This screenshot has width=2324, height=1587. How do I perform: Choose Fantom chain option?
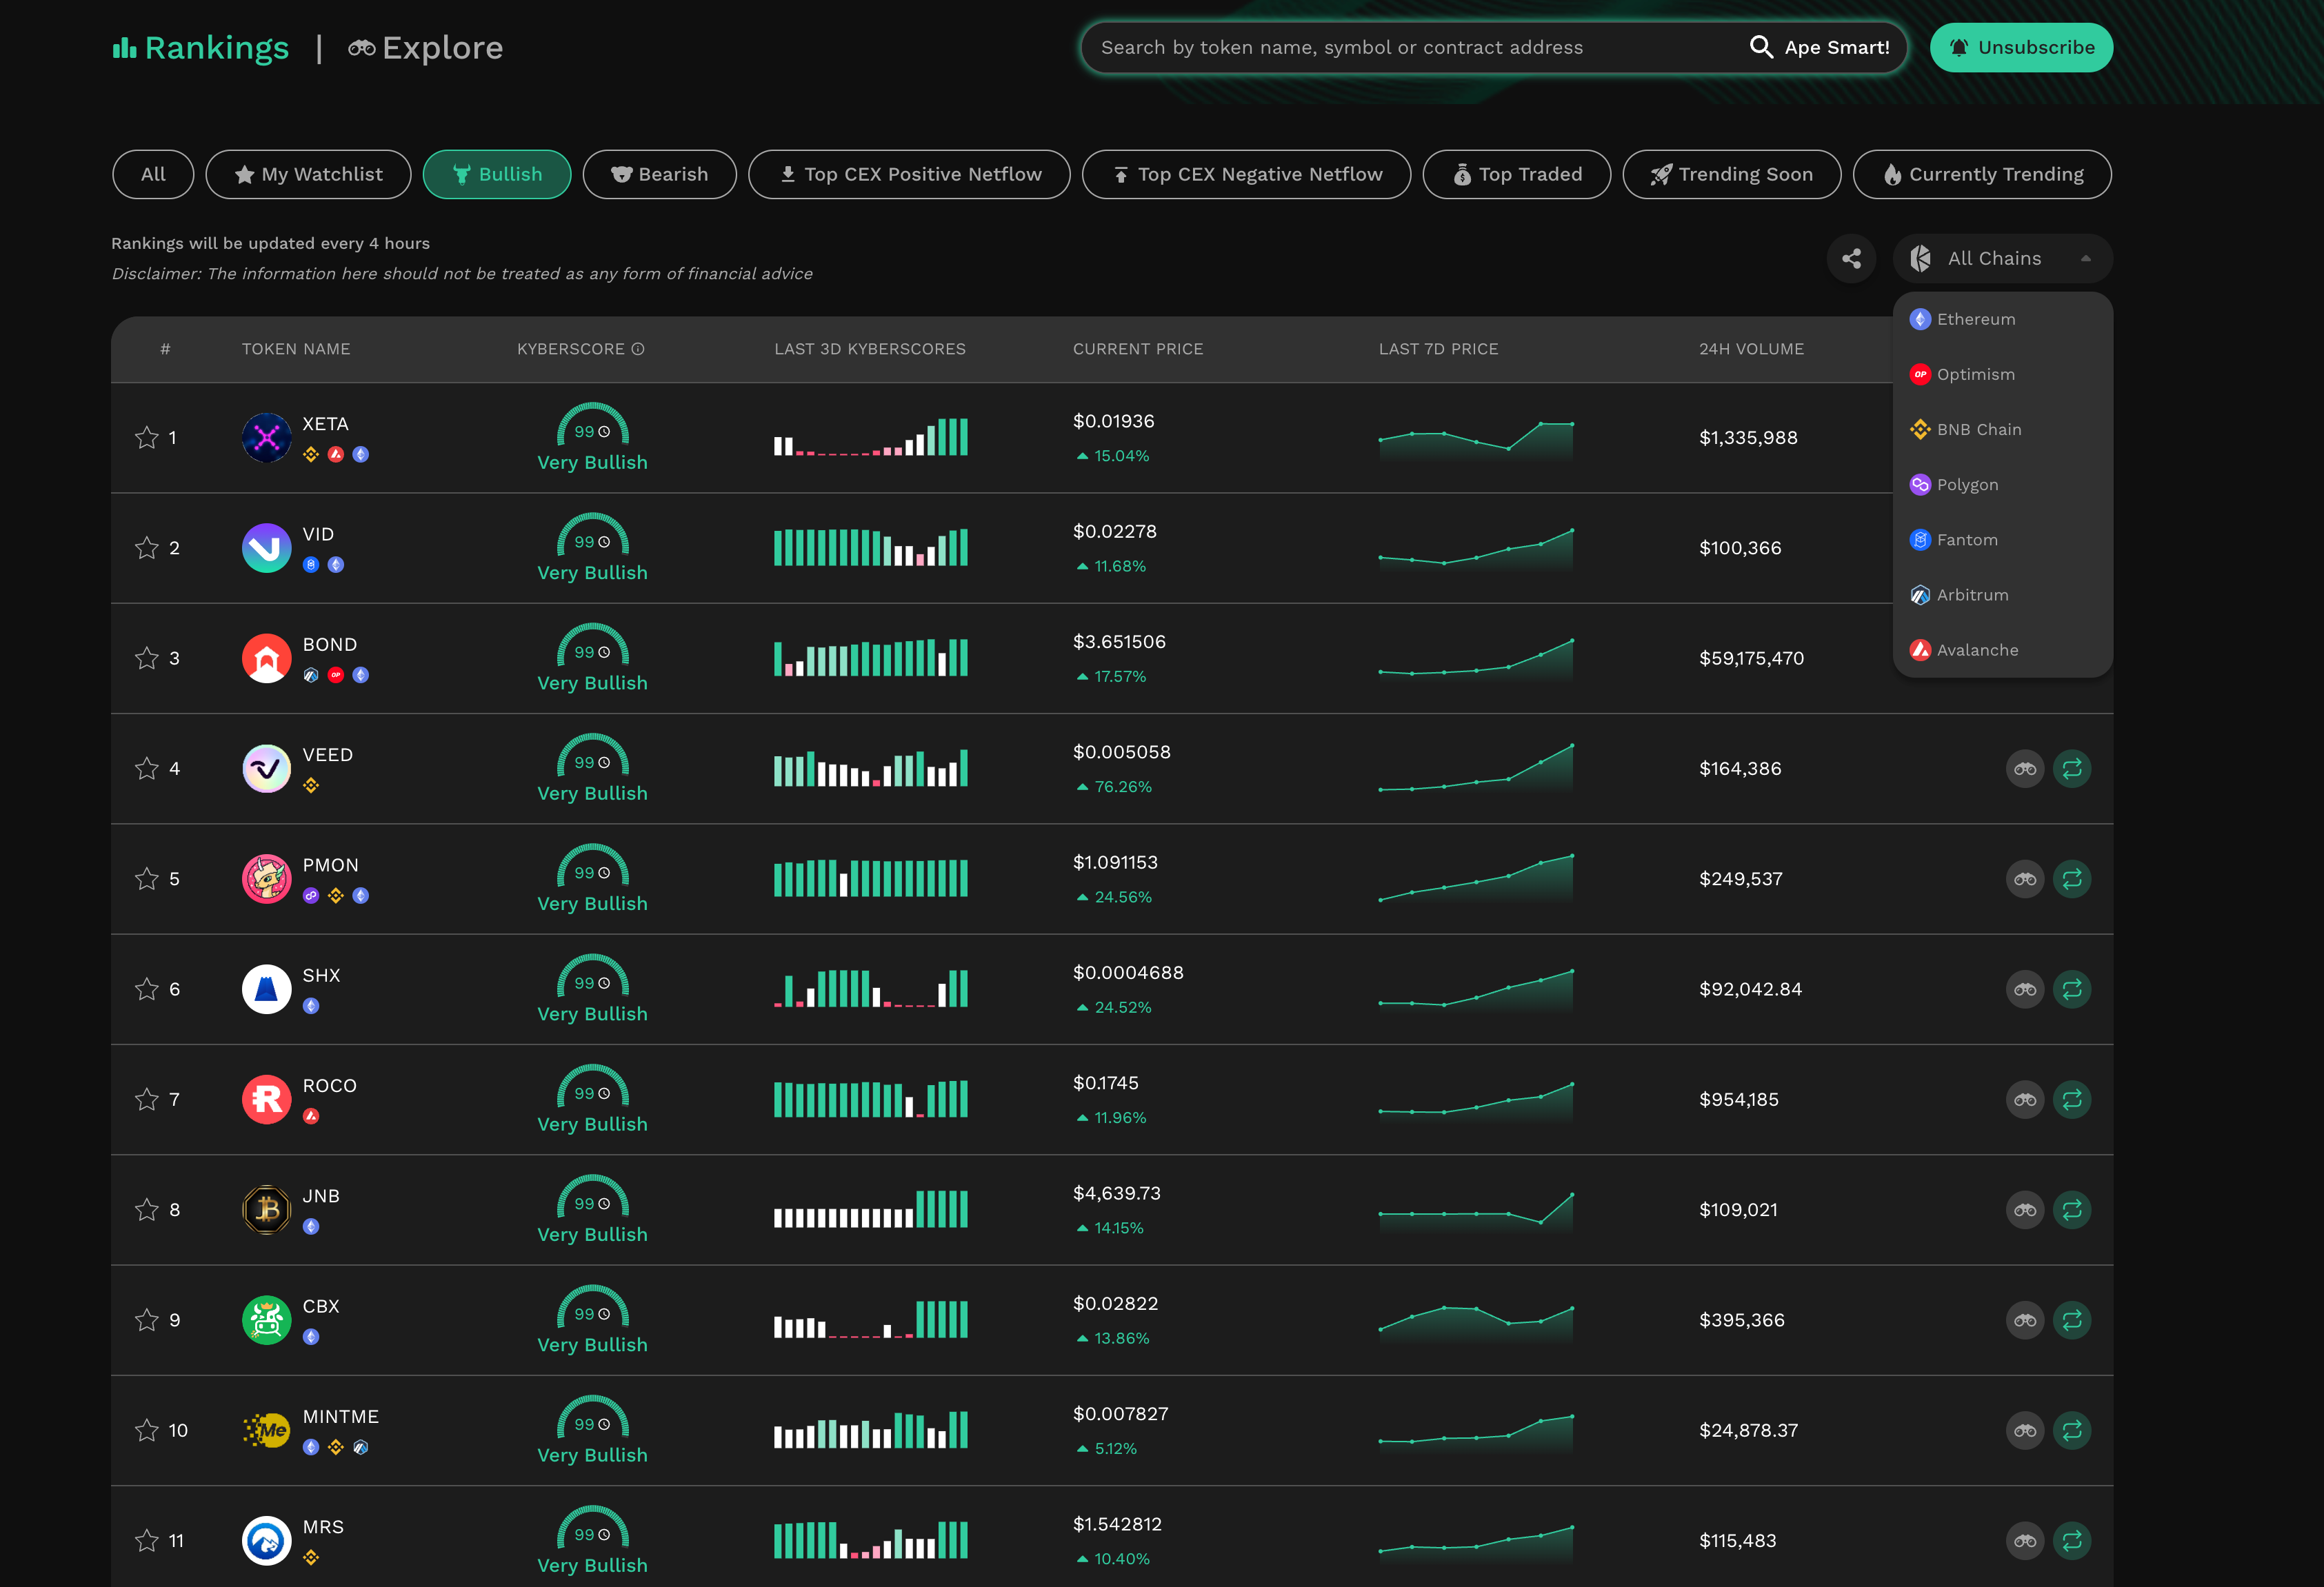click(x=2002, y=540)
